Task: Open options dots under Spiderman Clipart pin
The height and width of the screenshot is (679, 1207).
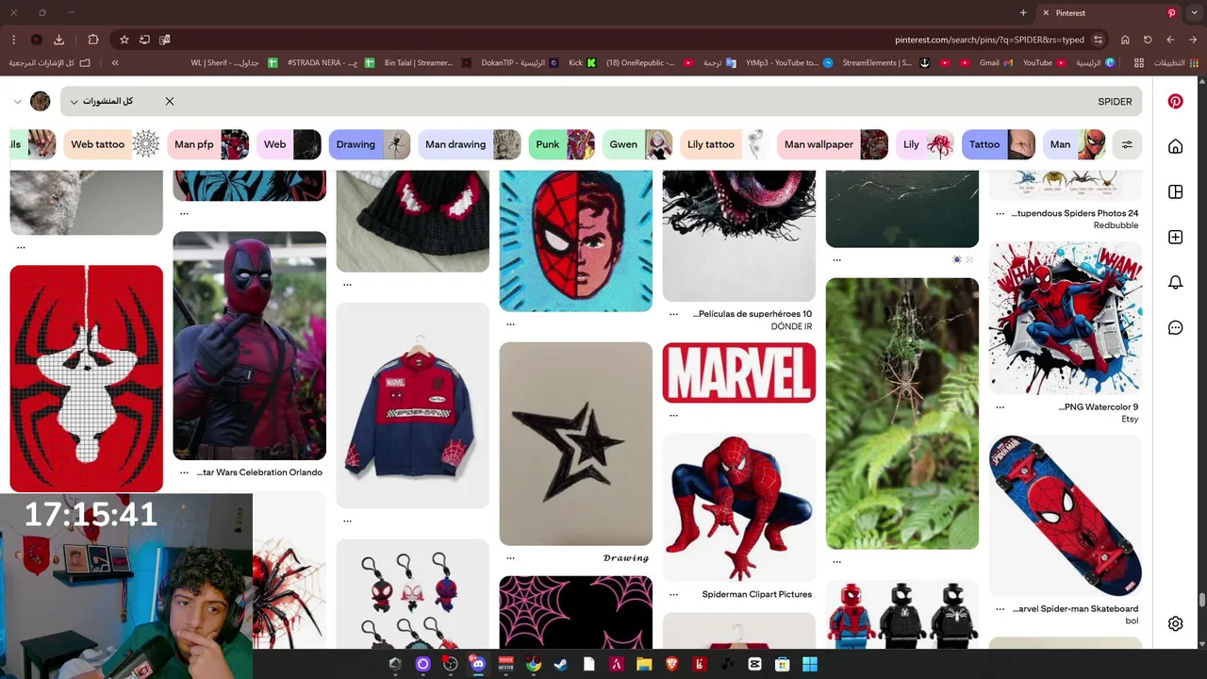Action: click(x=673, y=595)
